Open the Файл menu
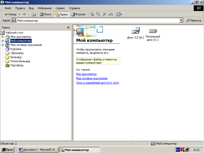The image size is (204, 153). click(x=8, y=8)
